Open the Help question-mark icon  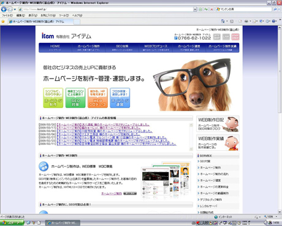coord(274,21)
